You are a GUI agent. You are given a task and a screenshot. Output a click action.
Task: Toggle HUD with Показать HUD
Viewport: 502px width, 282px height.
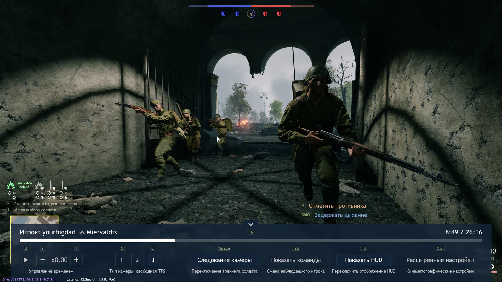(363, 260)
